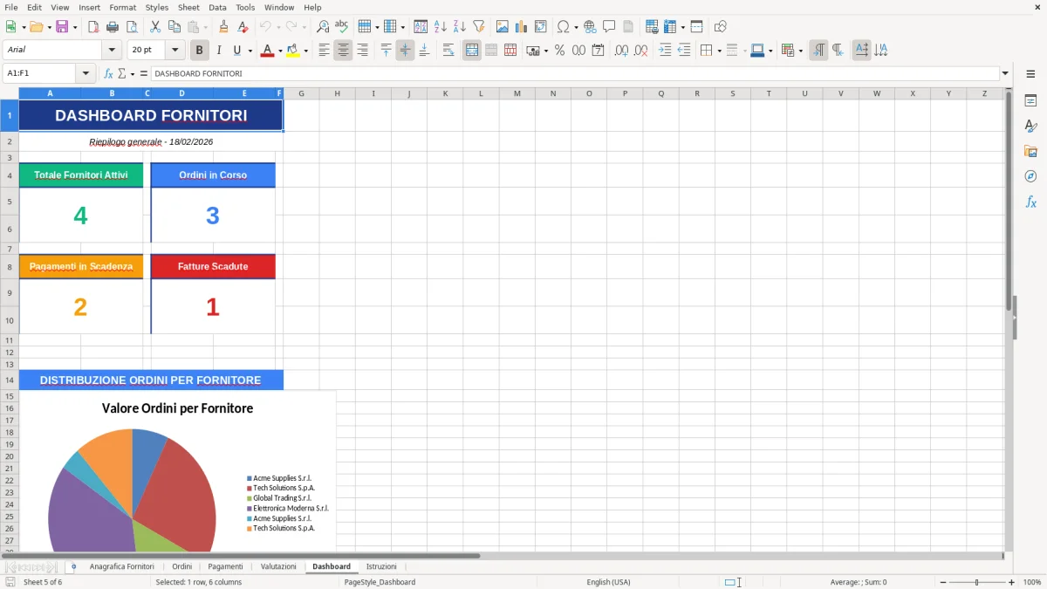This screenshot has width=1047, height=589.
Task: Toggle merge and center cells
Action: [x=470, y=50]
